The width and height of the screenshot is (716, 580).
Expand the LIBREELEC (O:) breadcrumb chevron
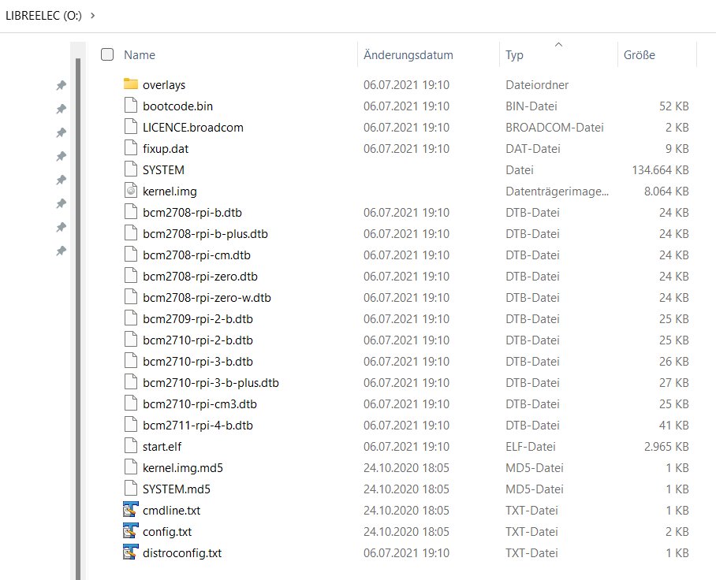click(93, 16)
